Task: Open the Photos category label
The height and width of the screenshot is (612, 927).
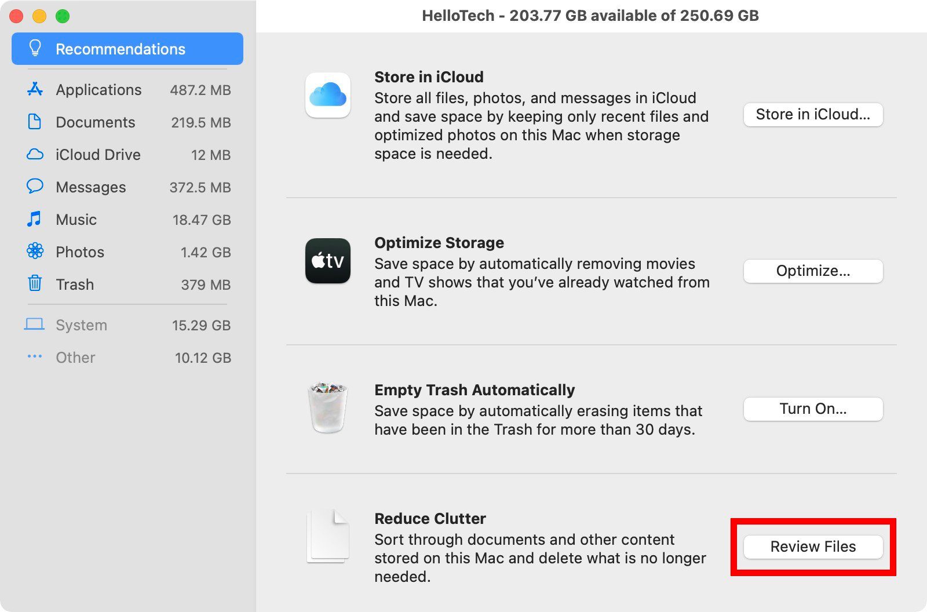Action: point(80,252)
